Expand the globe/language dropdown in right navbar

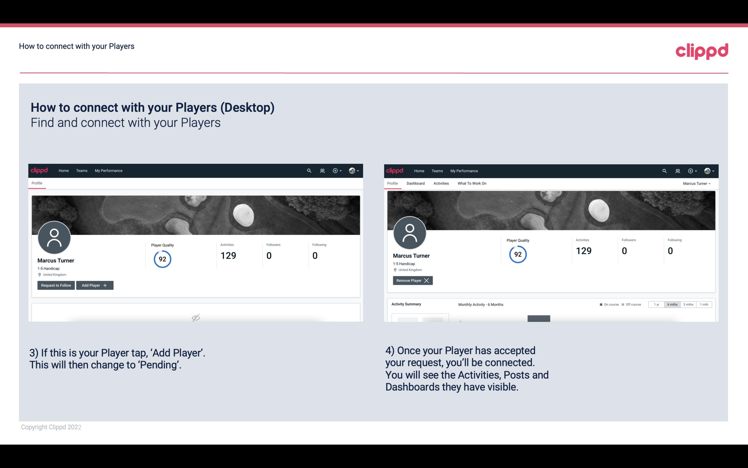708,170
